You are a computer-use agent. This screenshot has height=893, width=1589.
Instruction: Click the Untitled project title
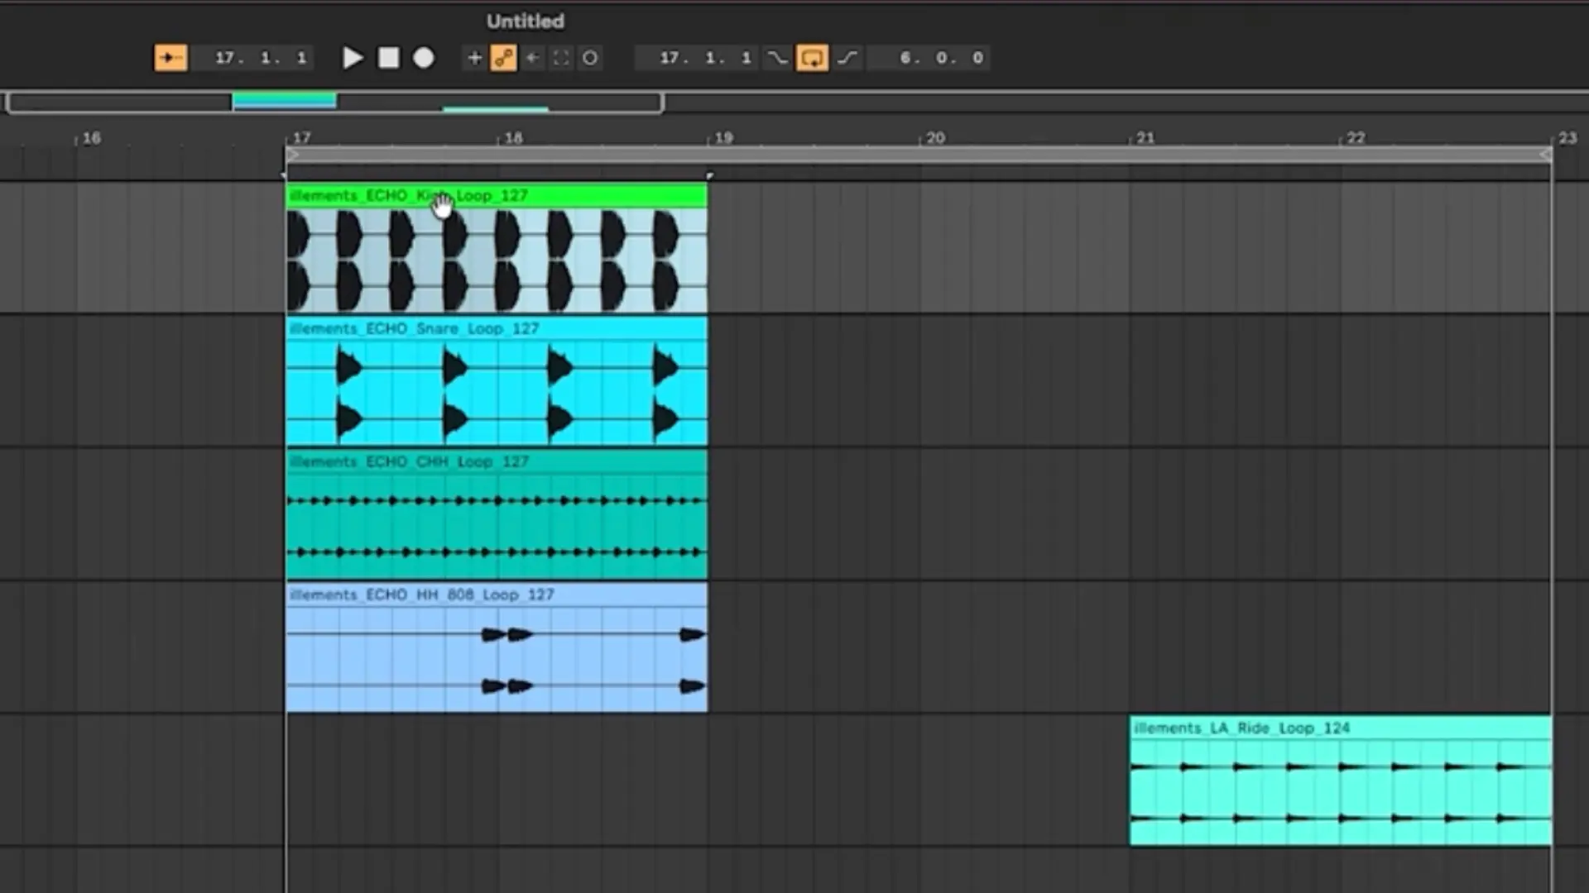pos(526,21)
